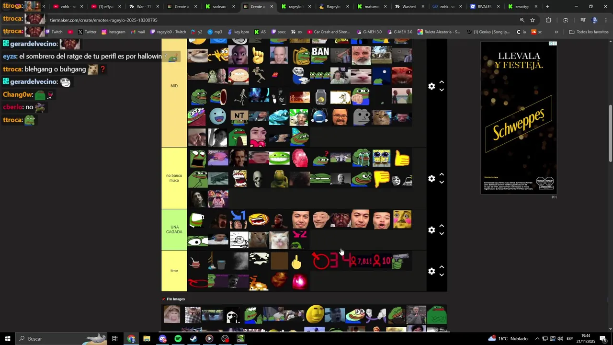Viewport: 613px width, 345px height.
Task: Open the browser extensions puzzle icon
Action: [548, 20]
